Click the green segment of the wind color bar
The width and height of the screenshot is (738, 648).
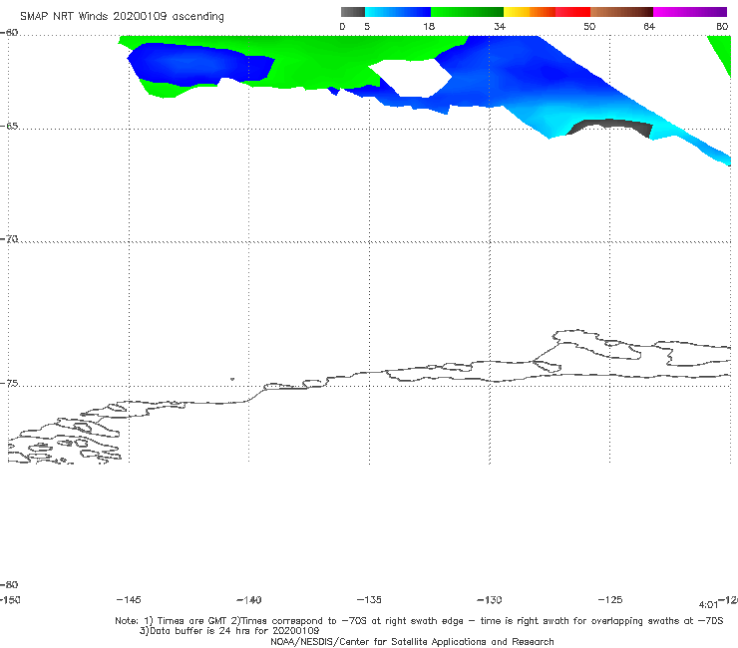[467, 12]
